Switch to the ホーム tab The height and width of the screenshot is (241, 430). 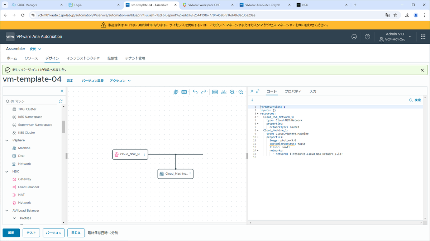point(12,58)
